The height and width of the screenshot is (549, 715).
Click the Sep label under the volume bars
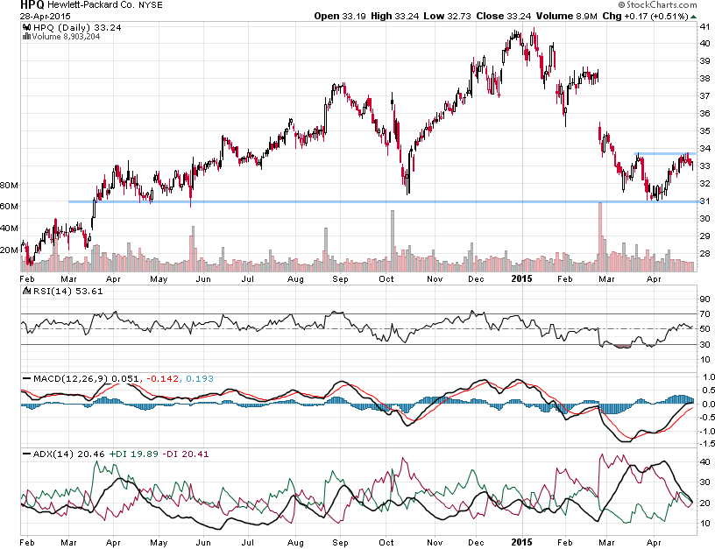tap(340, 278)
